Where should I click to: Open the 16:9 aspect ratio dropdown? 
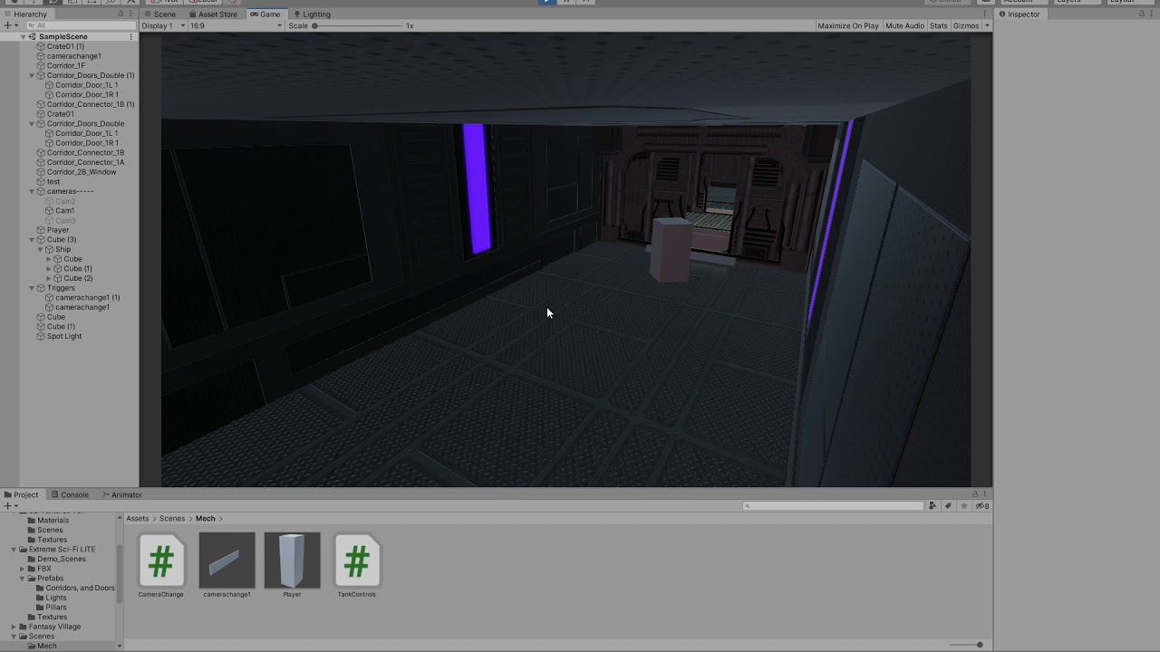point(236,25)
